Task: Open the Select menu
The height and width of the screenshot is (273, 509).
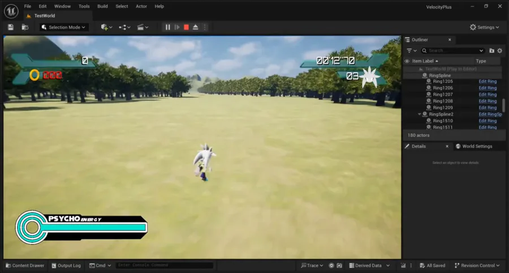Action: pos(122,6)
